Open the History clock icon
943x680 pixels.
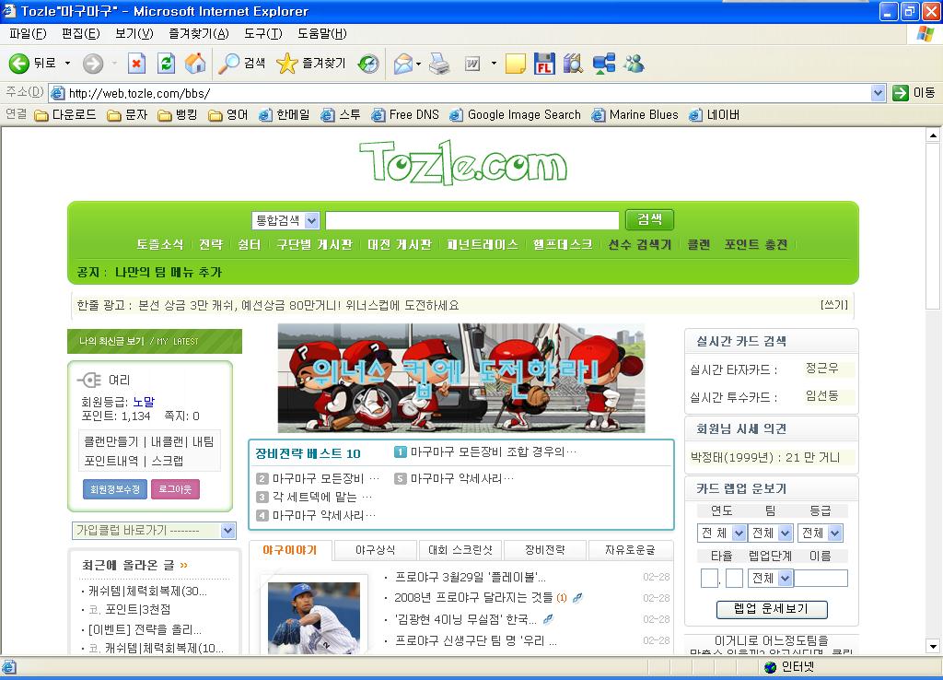pos(368,64)
